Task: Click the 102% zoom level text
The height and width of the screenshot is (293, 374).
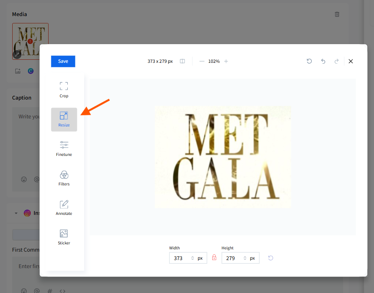Action: click(214, 61)
